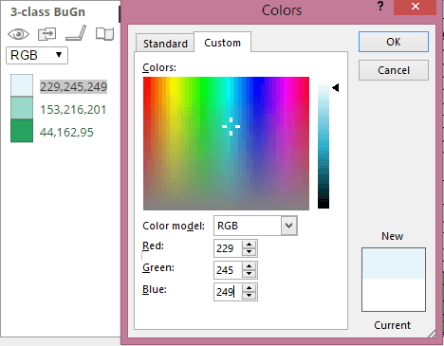This screenshot has height=346, width=444.
Task: Click the crosshair in the color spectrum
Action: coord(231,126)
